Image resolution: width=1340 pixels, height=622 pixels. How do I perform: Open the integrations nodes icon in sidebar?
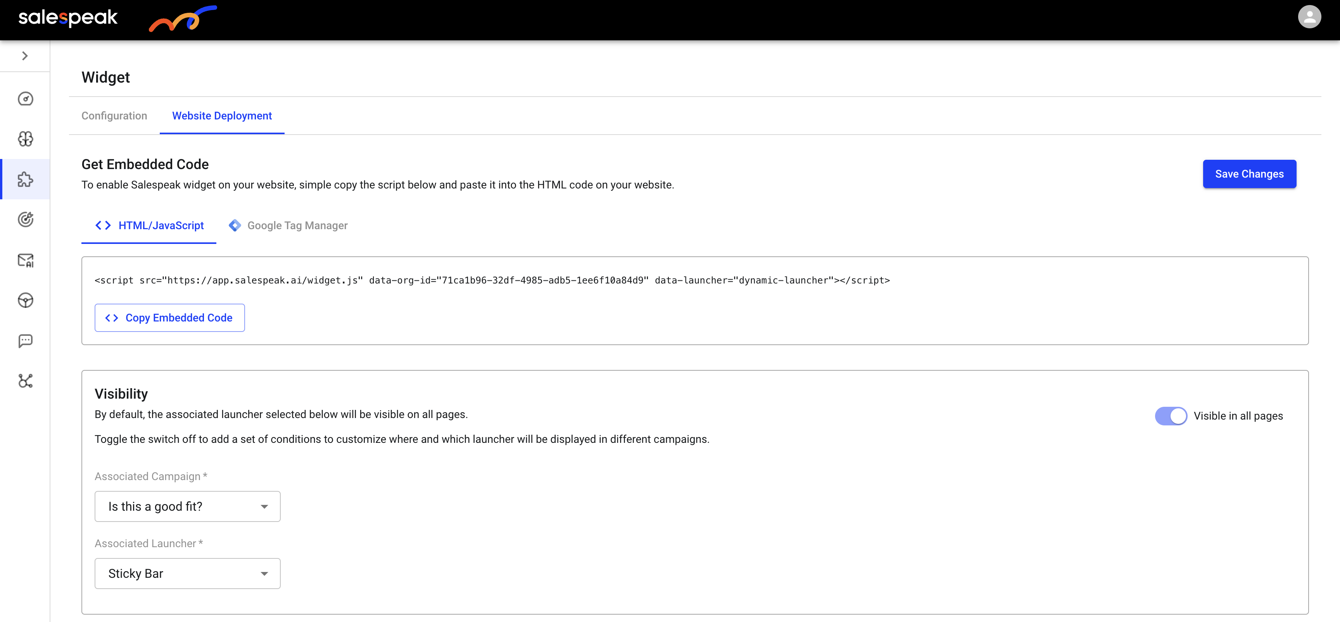click(x=26, y=381)
